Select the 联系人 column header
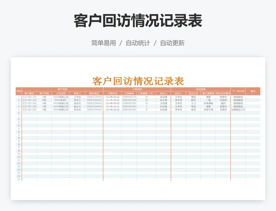Image resolution: width=276 pixels, height=211 pixels. click(x=77, y=94)
